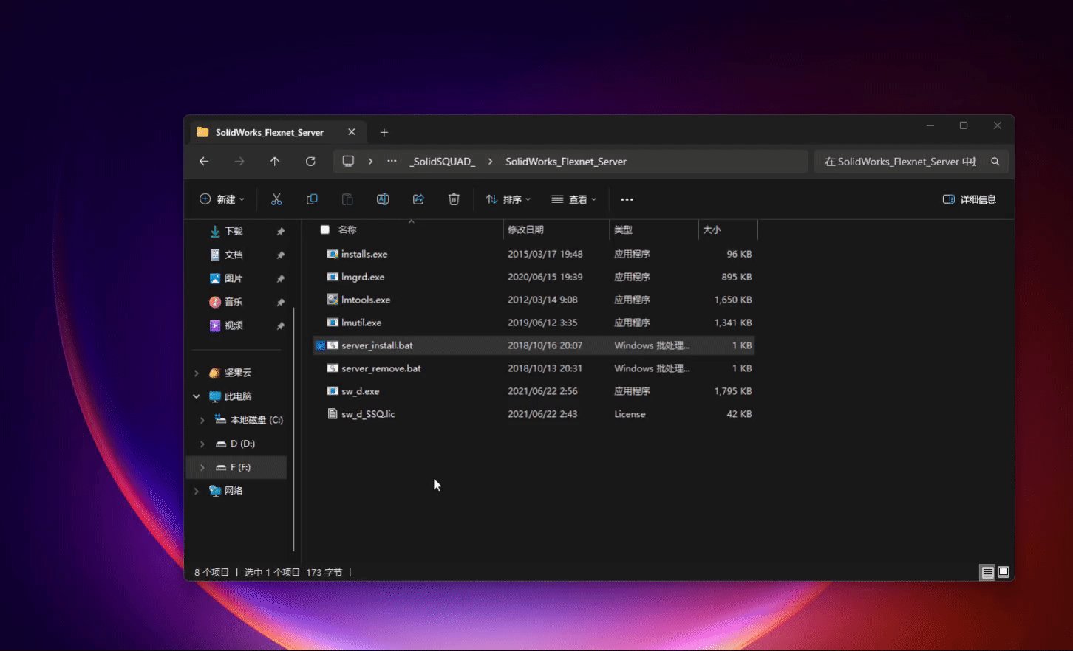Click the address bar ellipsis breadcrumb

pyautogui.click(x=392, y=161)
